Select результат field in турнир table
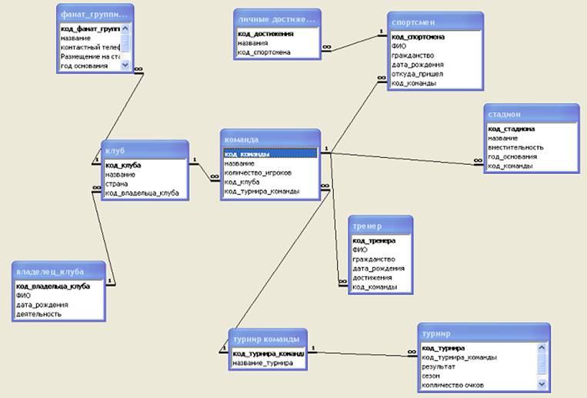 (439, 366)
